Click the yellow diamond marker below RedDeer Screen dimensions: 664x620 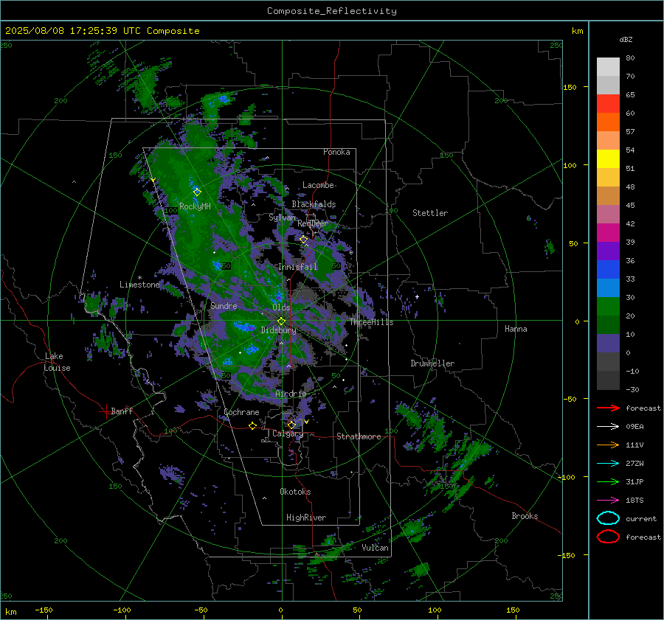click(x=304, y=240)
